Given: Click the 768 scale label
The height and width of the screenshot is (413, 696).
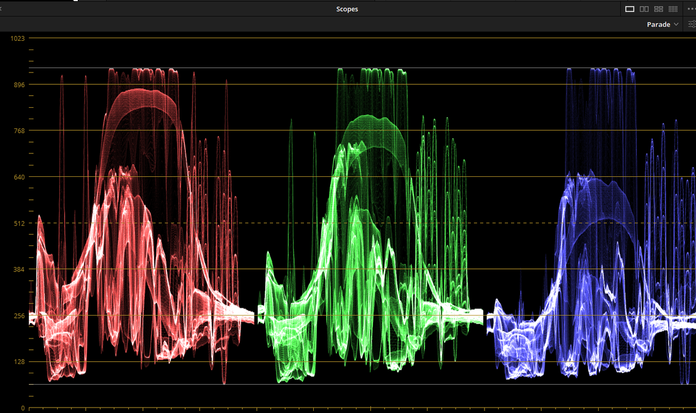Looking at the screenshot, I should 20,131.
